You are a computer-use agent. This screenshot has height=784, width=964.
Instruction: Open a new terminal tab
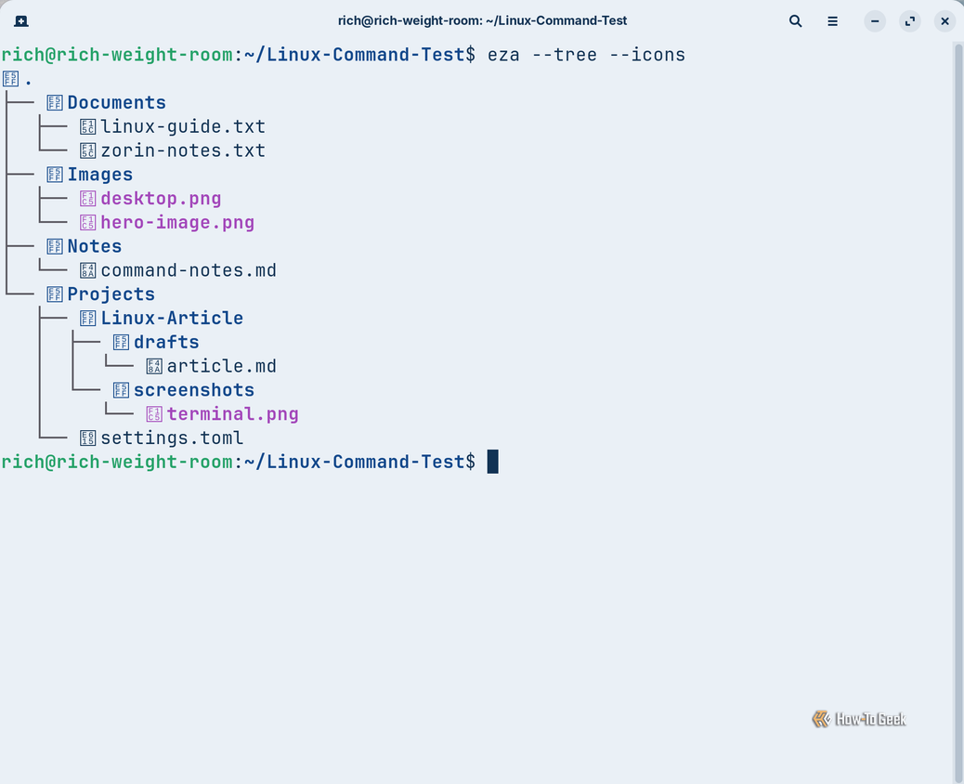click(x=21, y=21)
